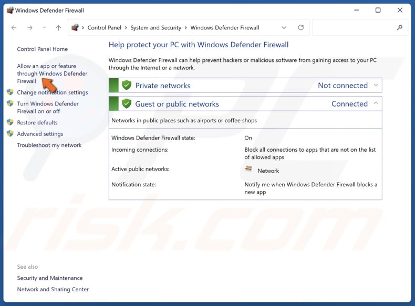Click the Connected status text
Image resolution: width=415 pixels, height=306 pixels.
click(350, 104)
